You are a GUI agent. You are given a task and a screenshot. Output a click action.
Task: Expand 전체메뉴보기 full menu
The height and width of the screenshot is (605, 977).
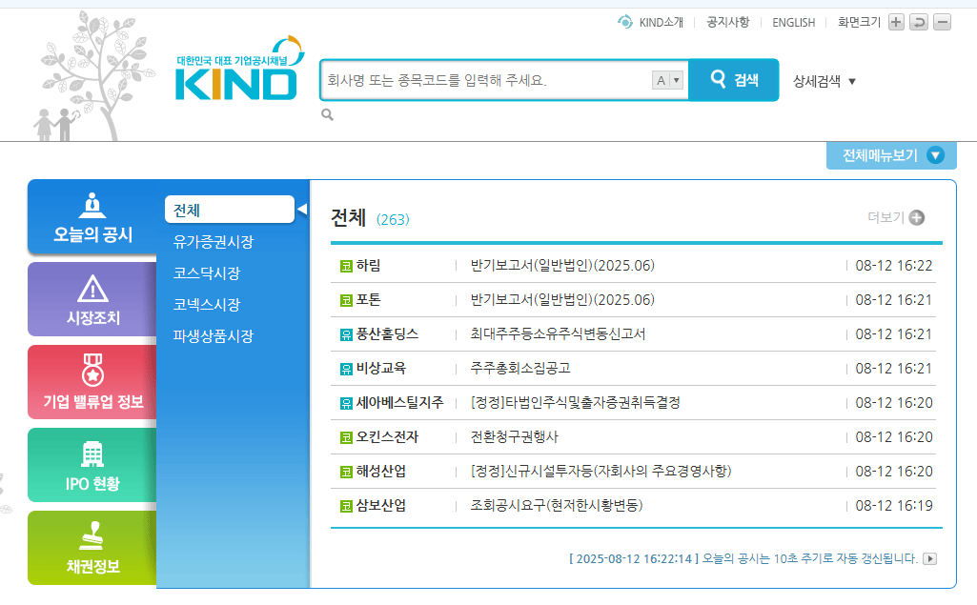point(891,155)
